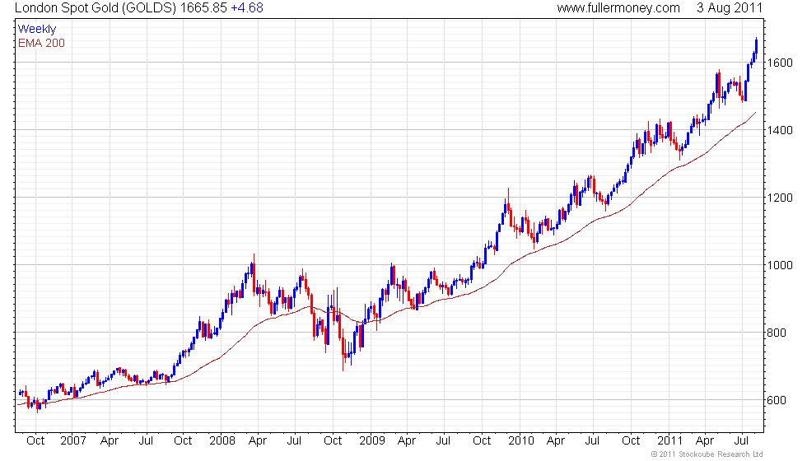
Task: Click the first Oct label on time axis
Action: click(35, 441)
